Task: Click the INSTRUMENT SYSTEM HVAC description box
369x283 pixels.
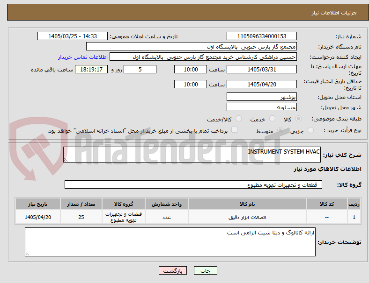Action: click(192, 155)
